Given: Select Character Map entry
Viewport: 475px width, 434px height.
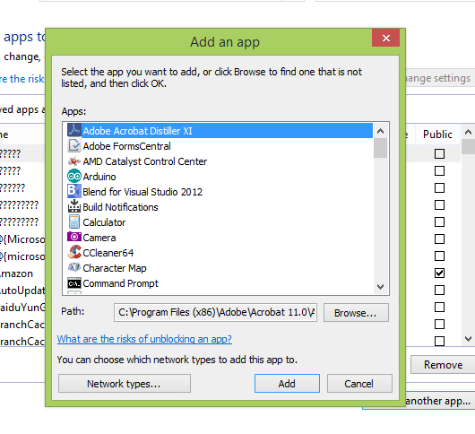Looking at the screenshot, I should (220, 268).
